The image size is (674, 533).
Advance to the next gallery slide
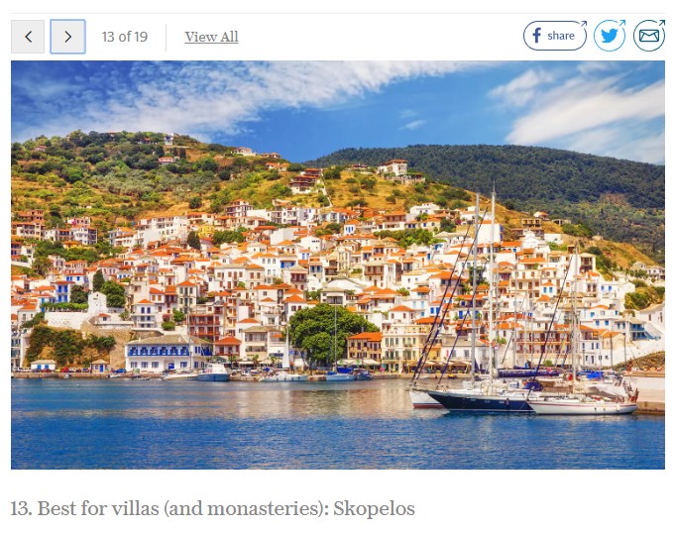[68, 37]
